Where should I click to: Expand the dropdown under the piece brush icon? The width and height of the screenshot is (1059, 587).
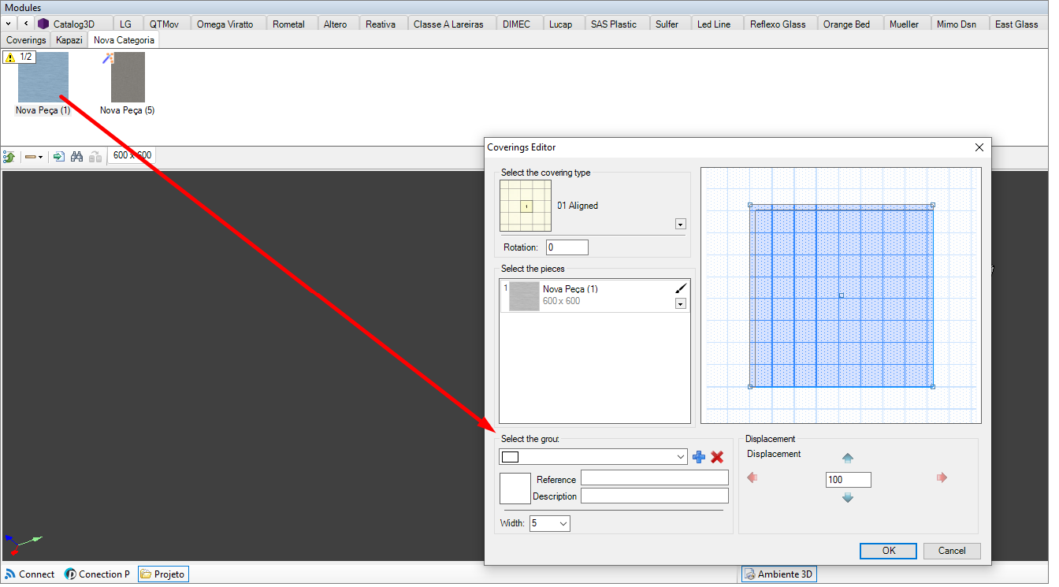tap(681, 303)
